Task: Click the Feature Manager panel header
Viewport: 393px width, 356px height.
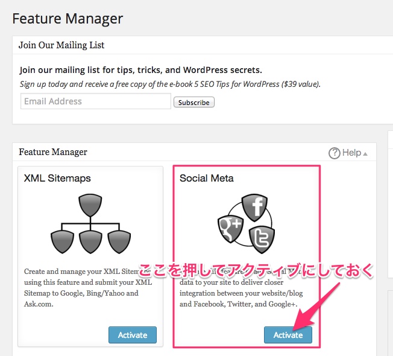Action: pyautogui.click(x=195, y=152)
